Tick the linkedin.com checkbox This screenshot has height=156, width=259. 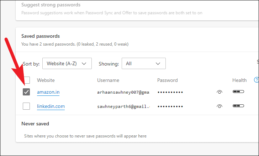26,106
